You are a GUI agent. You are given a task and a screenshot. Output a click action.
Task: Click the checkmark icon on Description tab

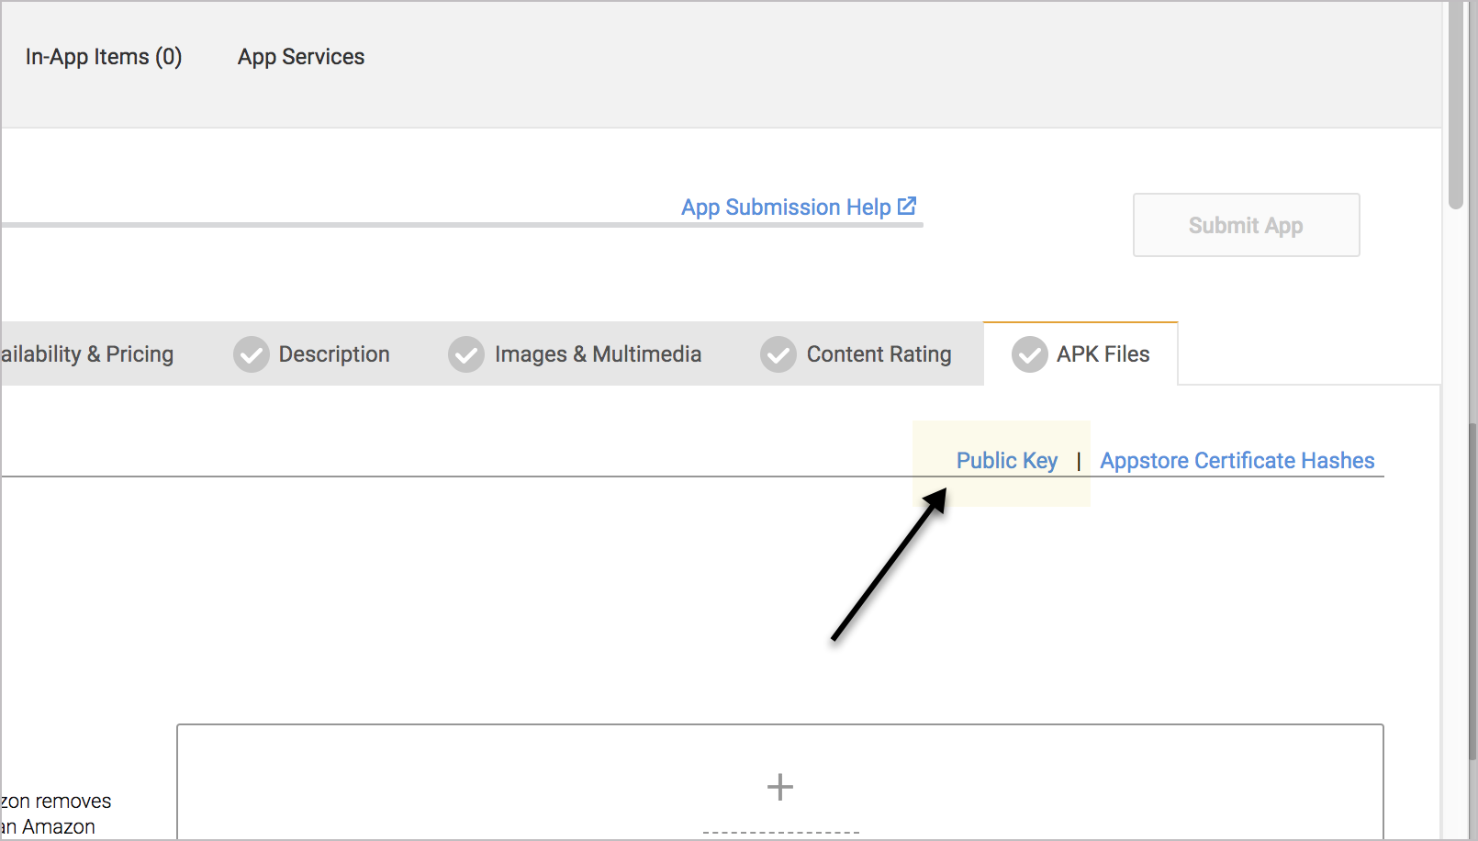pyautogui.click(x=251, y=353)
